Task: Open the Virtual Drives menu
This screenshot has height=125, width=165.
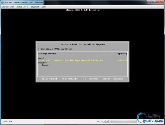Action: click(23, 7)
